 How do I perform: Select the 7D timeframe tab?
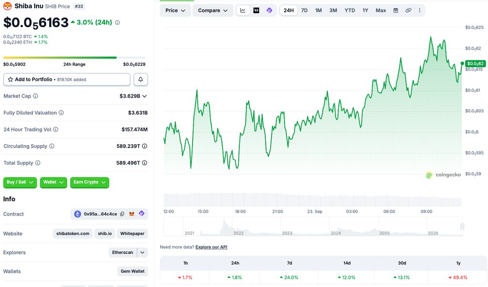[x=305, y=10]
